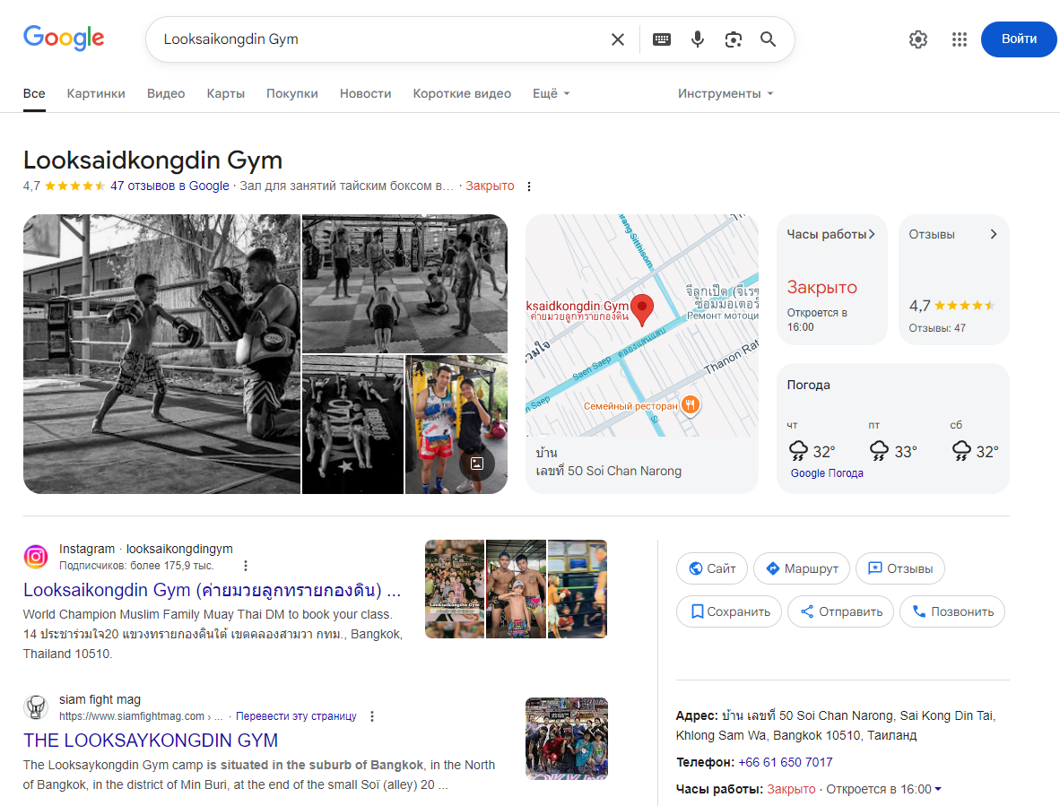Viewport: 1060px width, 806px height.
Task: Switch to the Короткие видео tab
Action: click(x=462, y=93)
